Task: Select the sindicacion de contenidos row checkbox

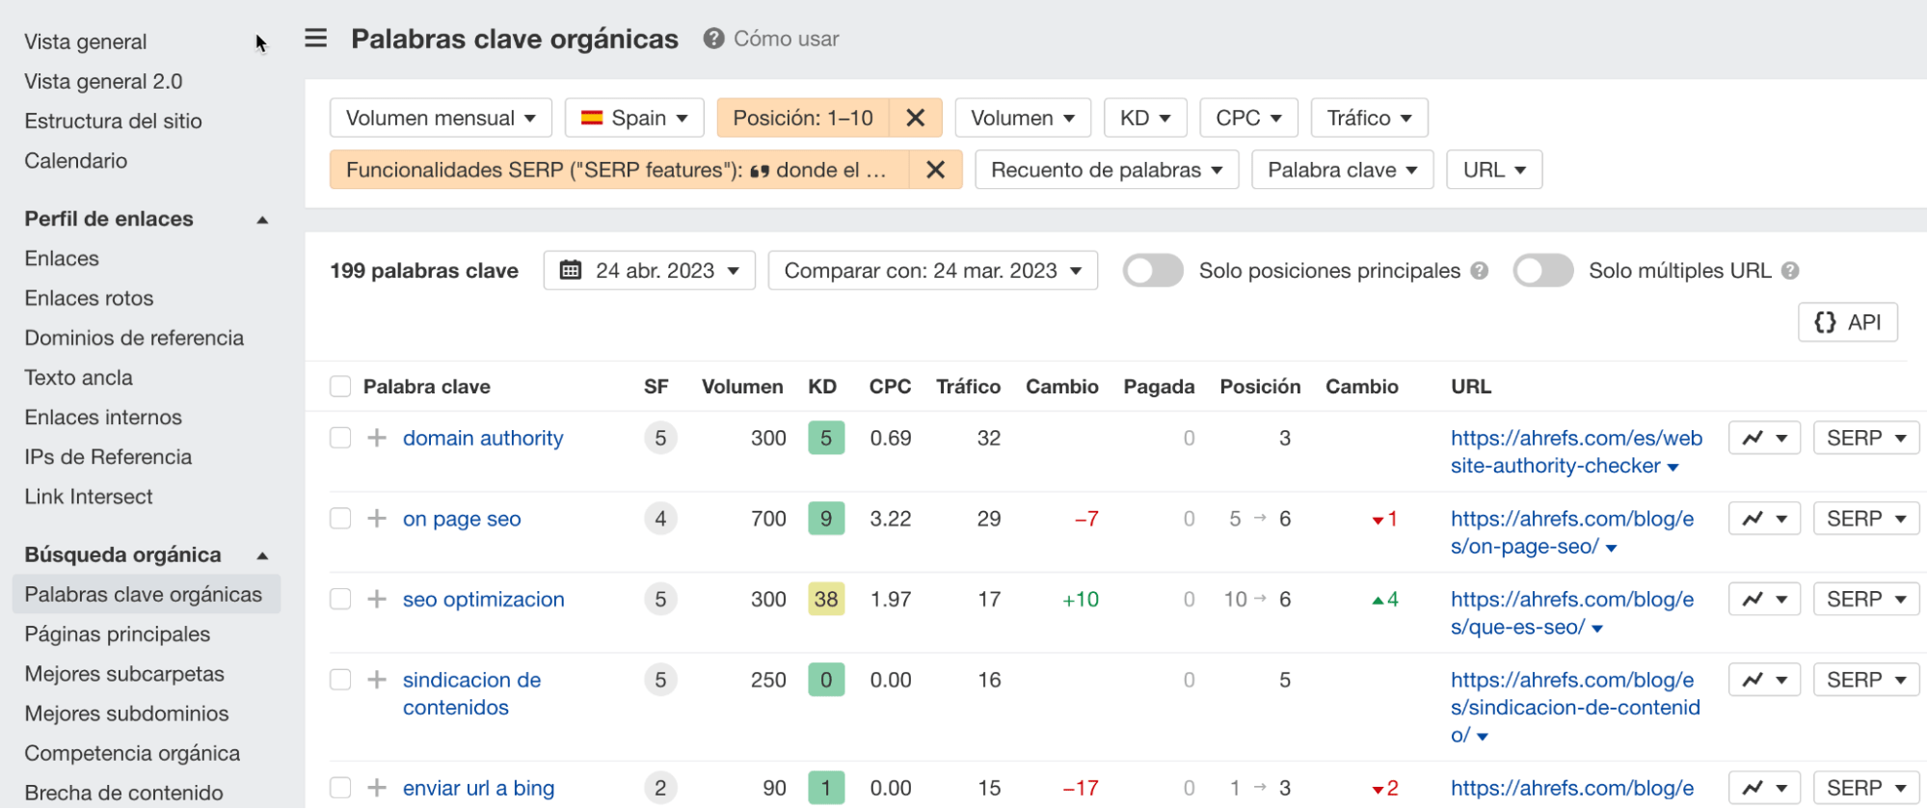Action: 340,680
